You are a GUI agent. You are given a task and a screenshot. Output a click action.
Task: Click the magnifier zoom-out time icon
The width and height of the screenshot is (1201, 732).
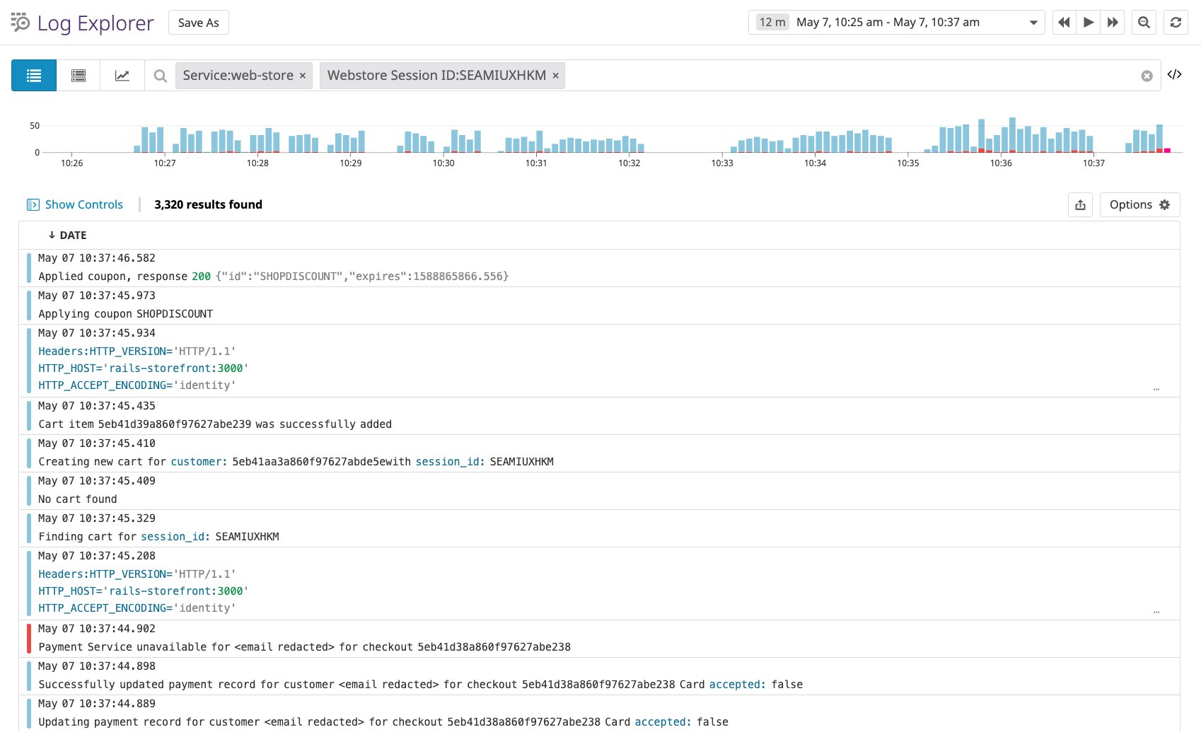pos(1144,23)
